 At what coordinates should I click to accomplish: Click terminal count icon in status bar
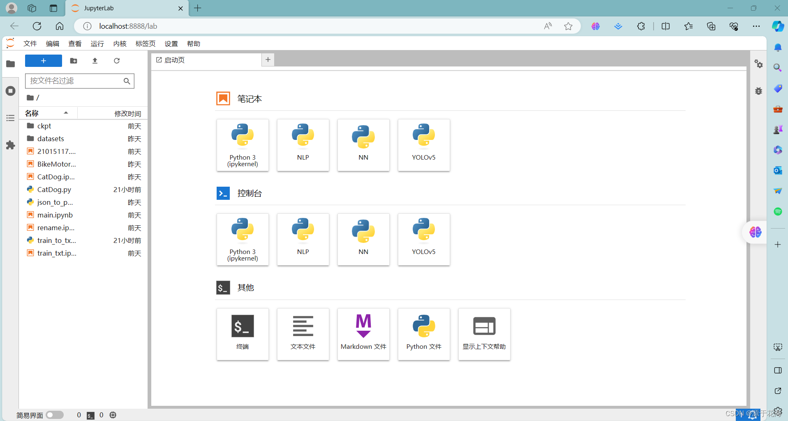click(x=90, y=415)
